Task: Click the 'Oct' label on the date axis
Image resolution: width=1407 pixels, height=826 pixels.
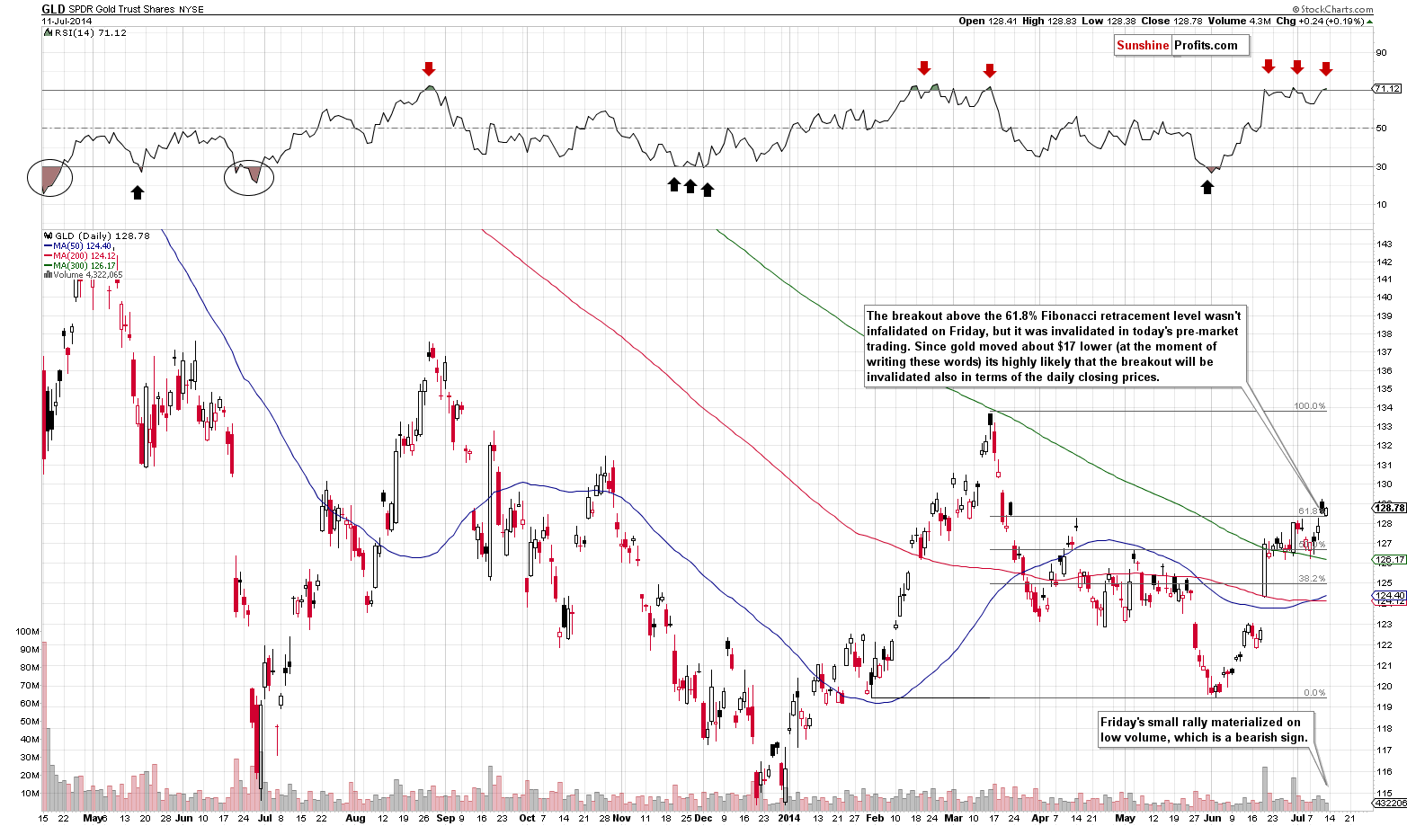Action: click(528, 818)
